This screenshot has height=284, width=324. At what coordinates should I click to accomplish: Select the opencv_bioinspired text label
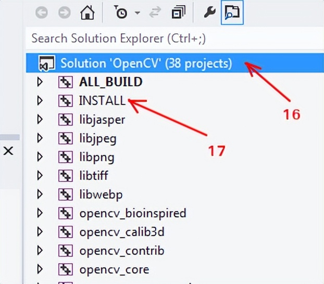[x=133, y=214]
